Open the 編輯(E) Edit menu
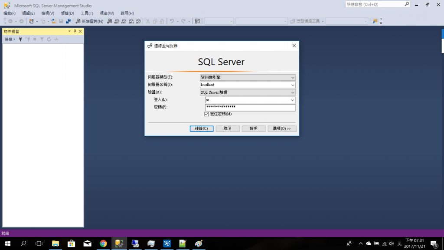 point(28,13)
